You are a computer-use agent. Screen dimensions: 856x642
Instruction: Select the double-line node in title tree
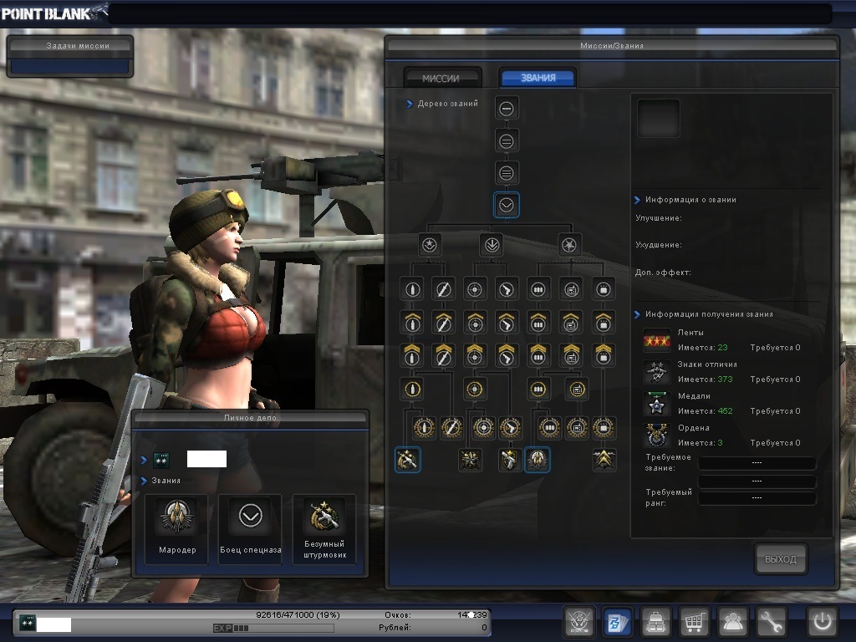point(507,140)
